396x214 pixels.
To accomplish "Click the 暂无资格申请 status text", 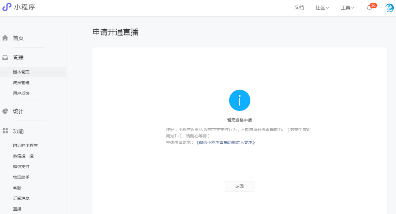I will pos(240,120).
